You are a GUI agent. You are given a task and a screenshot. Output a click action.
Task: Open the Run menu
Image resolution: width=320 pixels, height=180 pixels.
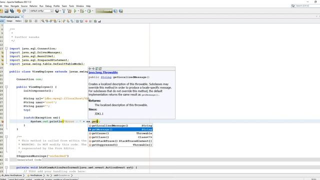41,6
